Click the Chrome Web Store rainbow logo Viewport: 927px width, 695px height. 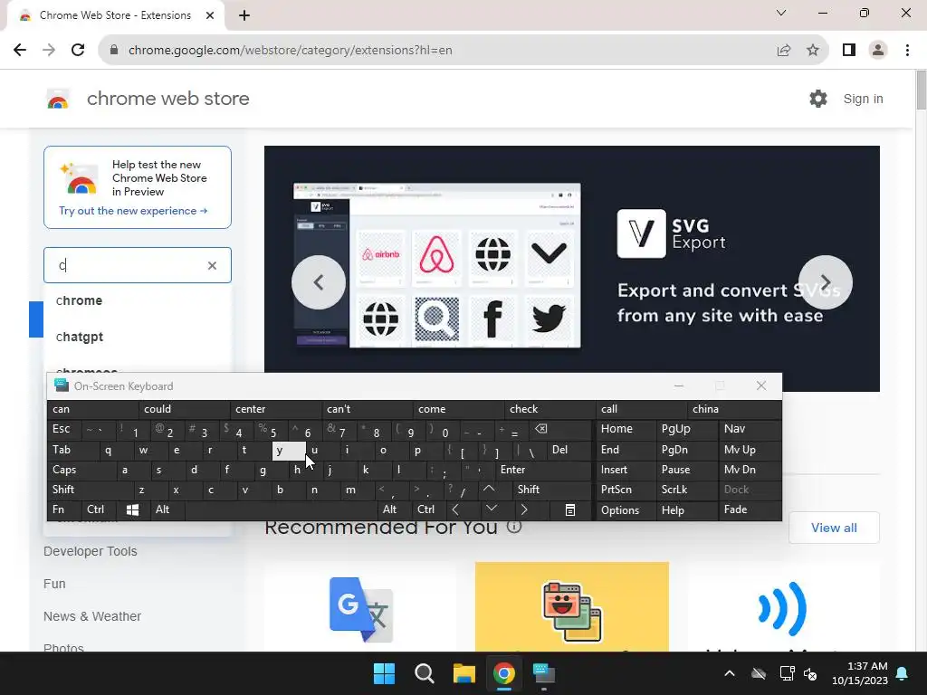tap(58, 100)
